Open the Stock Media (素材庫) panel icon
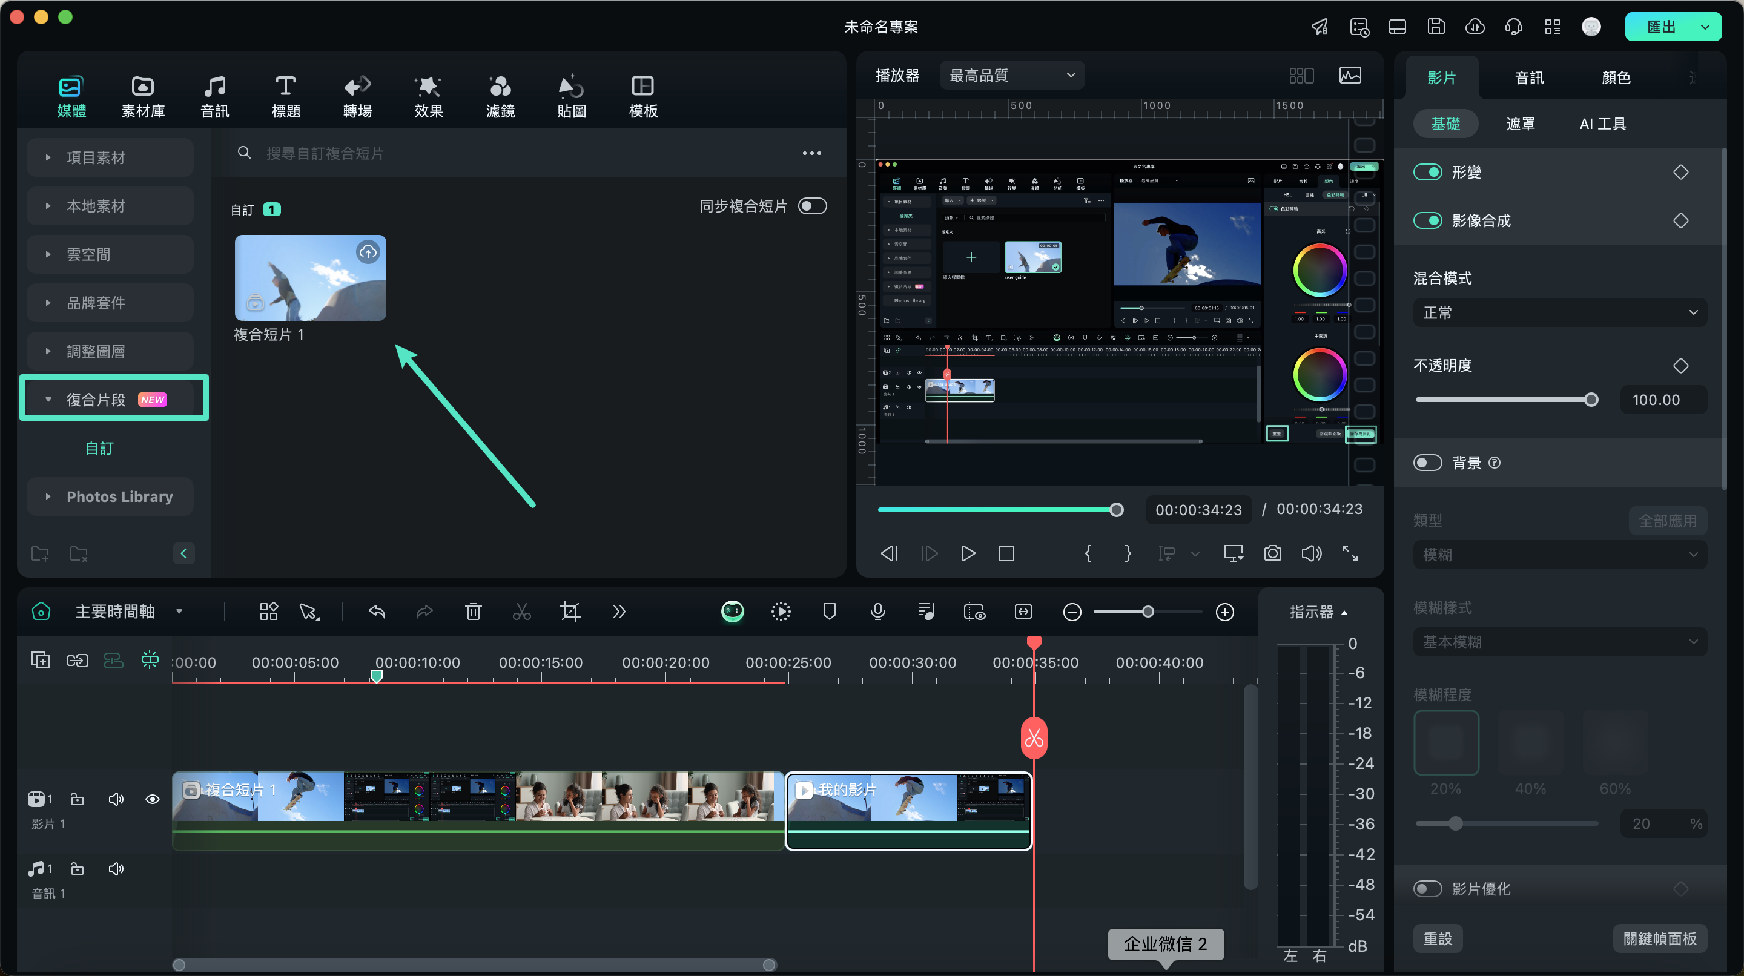The image size is (1744, 976). pyautogui.click(x=143, y=96)
